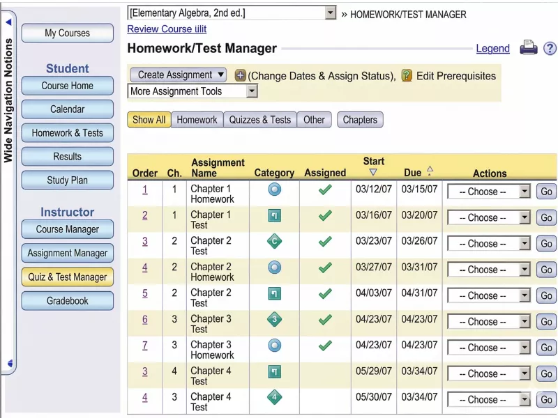Collapse navigation with top blue arrow
558x418 pixels.
point(8,22)
